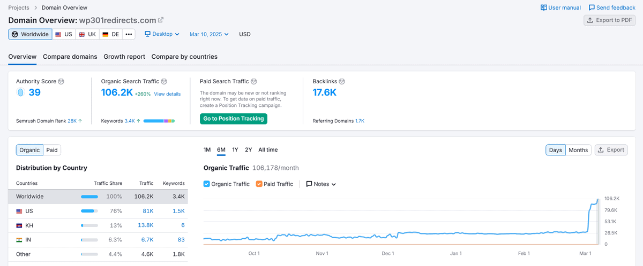Open the Desktop device dropdown

162,34
